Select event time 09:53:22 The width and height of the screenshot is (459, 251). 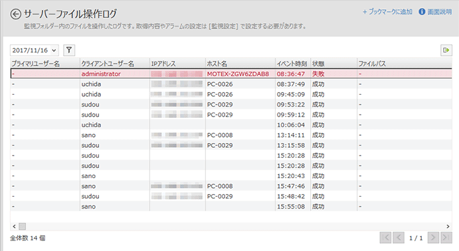[x=291, y=105]
